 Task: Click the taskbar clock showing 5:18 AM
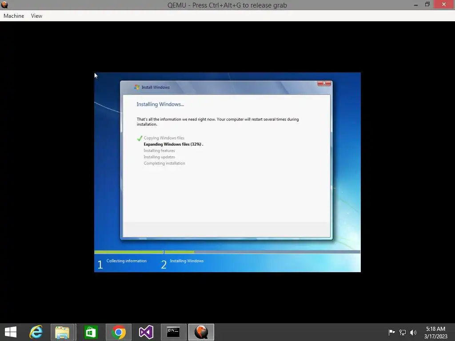435,332
